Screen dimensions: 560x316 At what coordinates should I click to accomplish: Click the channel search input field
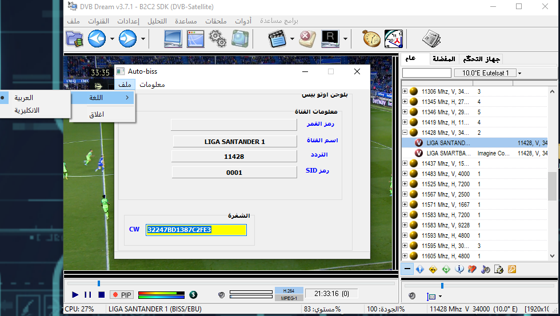click(x=427, y=73)
